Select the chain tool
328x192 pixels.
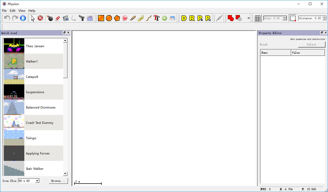point(141,18)
